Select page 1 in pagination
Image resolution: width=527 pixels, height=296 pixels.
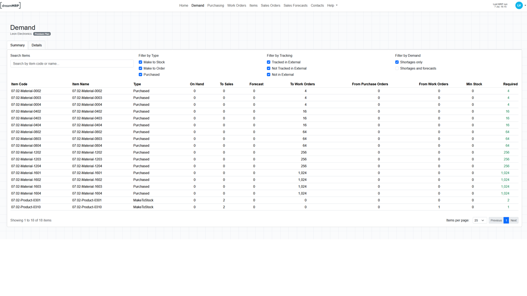click(506, 220)
